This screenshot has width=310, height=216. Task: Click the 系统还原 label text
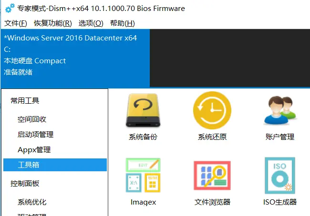pyautogui.click(x=212, y=137)
